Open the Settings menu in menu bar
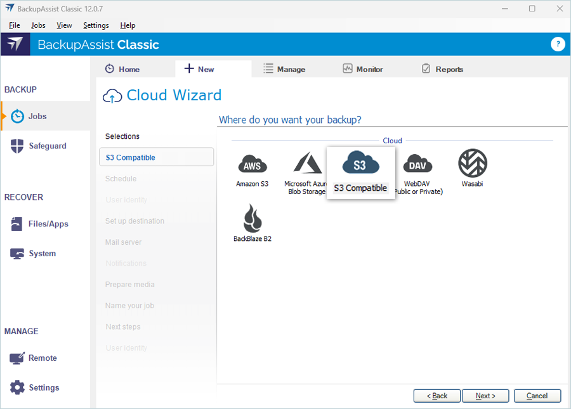This screenshot has height=409, width=571. [x=96, y=25]
